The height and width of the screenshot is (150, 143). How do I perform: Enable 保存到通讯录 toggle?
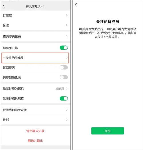coord(64,77)
